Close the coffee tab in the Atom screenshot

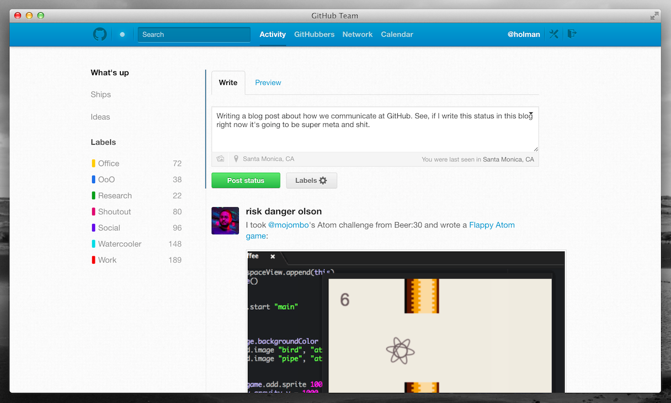273,257
